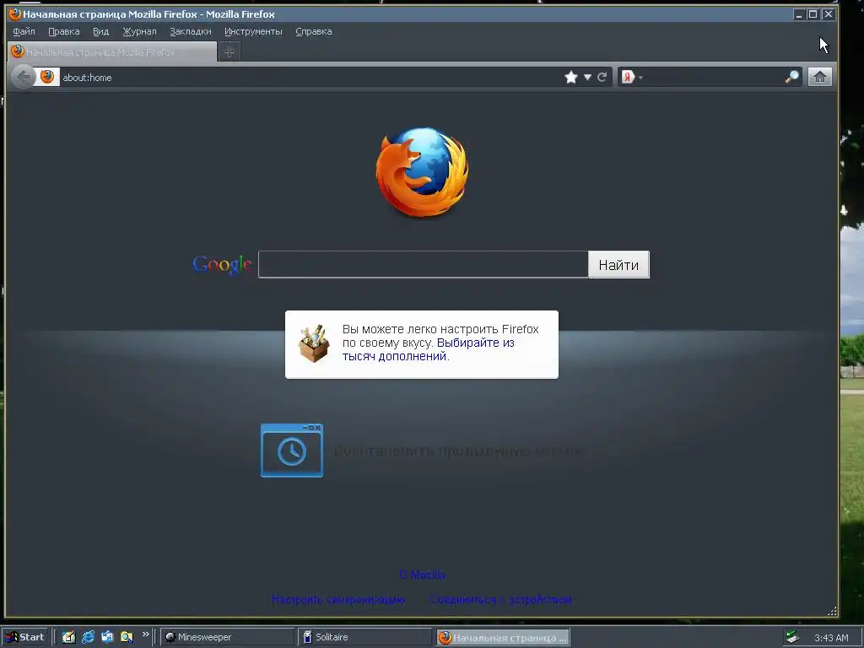Bookmark this page with the star icon

571,77
